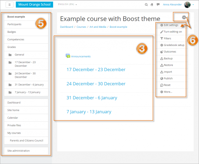Screen dimensions: 199x164
Task: Open the English (en) language dropdown
Action: (x=67, y=5)
